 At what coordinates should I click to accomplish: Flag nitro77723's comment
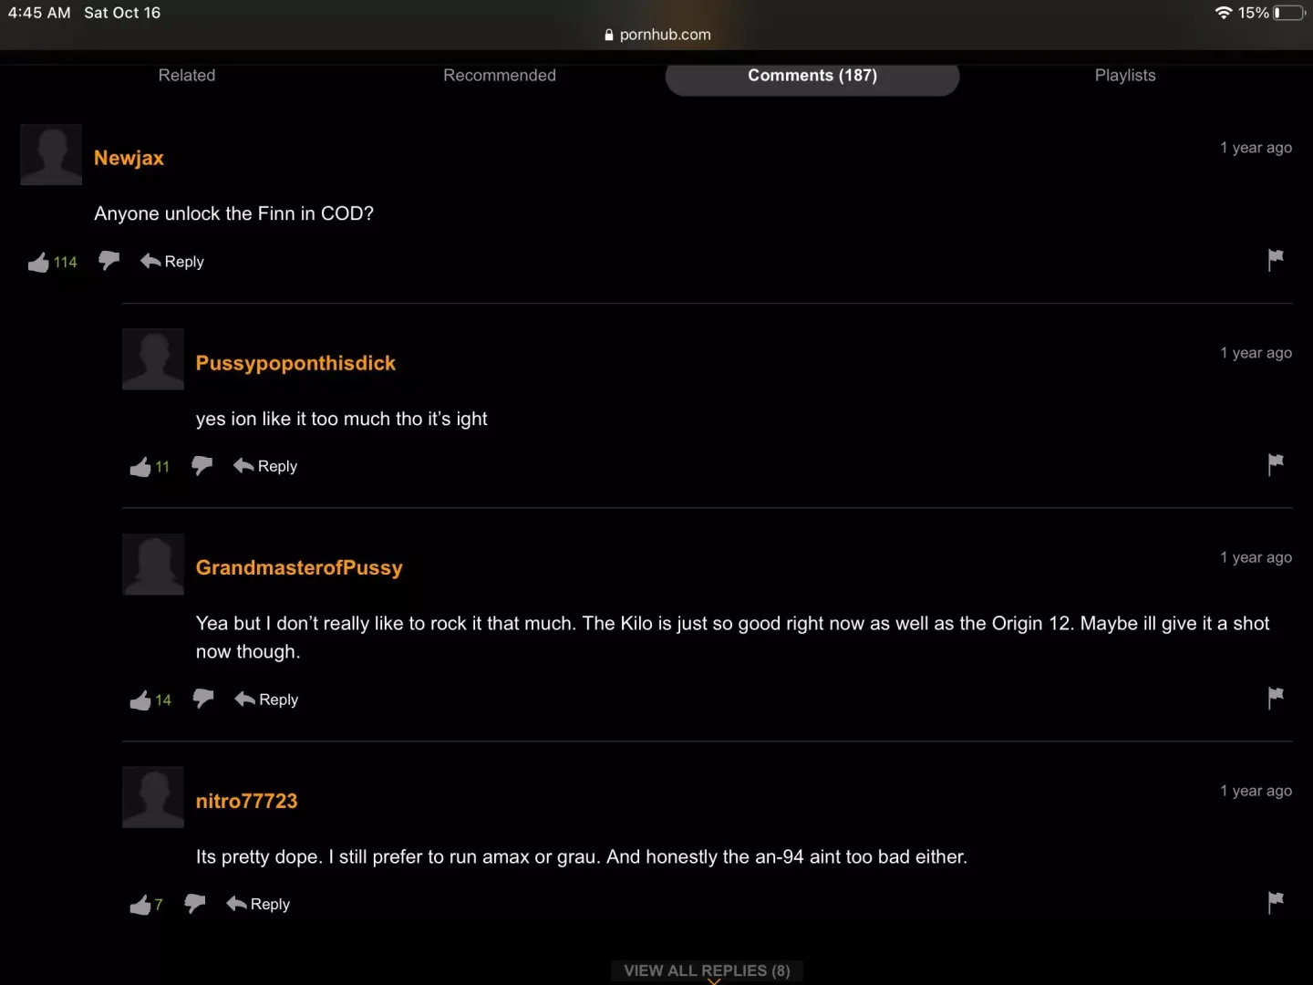1275,902
